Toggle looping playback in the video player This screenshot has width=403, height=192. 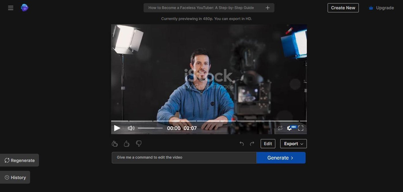point(280,128)
